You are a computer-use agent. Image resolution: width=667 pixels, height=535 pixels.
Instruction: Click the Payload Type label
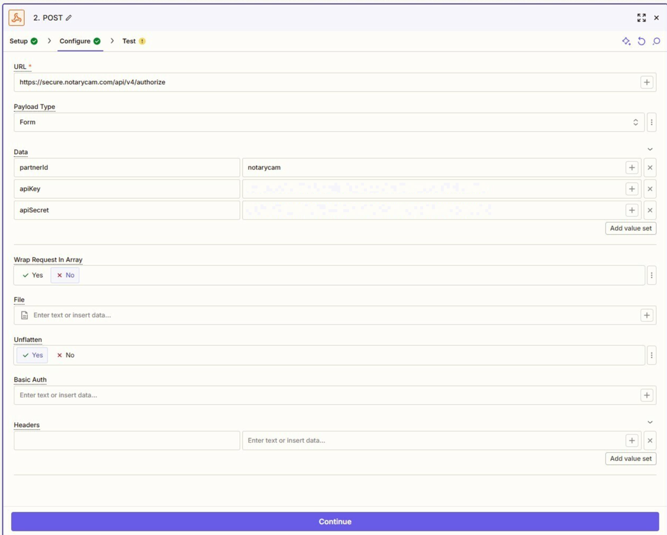[34, 107]
